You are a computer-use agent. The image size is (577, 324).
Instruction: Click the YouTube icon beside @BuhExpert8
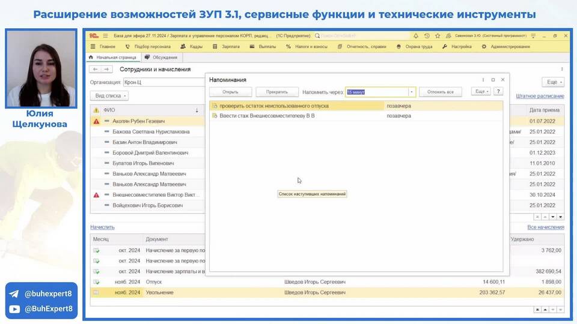[x=14, y=309]
